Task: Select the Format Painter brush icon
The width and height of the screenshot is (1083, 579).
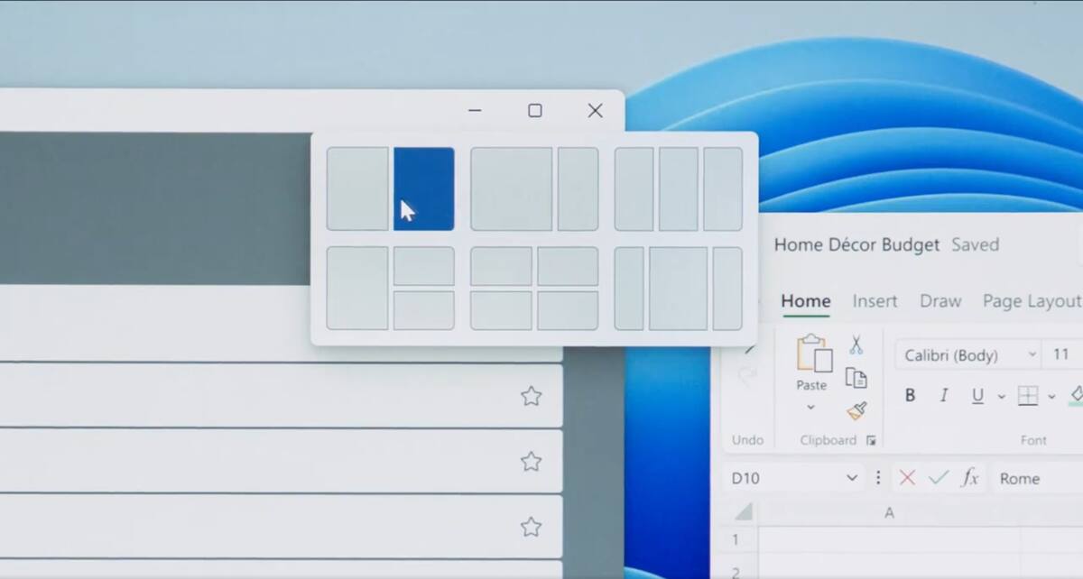Action: 856,411
